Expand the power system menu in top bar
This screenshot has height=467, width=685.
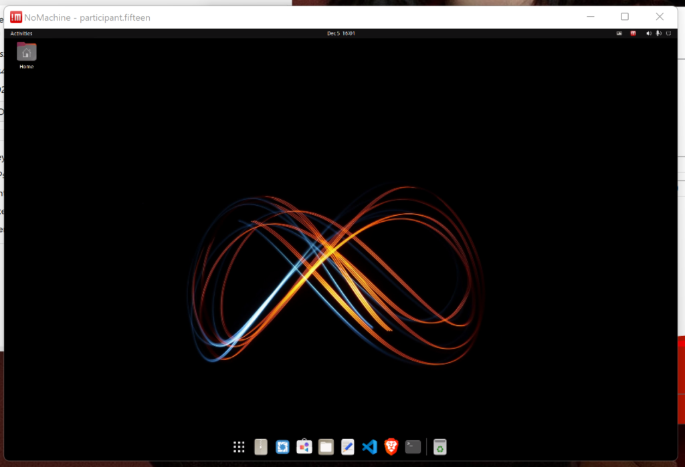(x=668, y=33)
